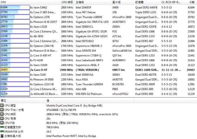This screenshot has width=197, height=139.
Task: Click Triple DDR3-1333 memory cell
Action: pyautogui.click(x=146, y=12)
